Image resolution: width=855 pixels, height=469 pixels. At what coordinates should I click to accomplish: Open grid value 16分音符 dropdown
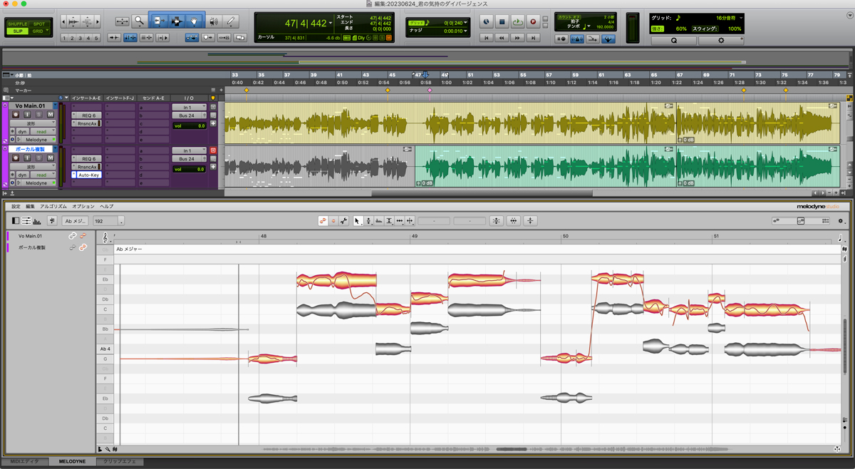(741, 18)
